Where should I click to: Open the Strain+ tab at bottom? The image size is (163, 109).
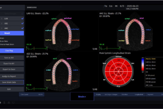pyautogui.click(x=82, y=96)
